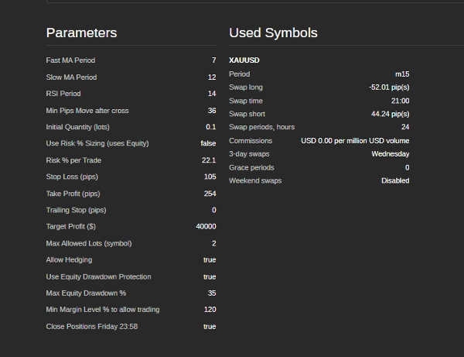Click the Initial Quantity (lots) label
464x357 pixels.
(78, 127)
